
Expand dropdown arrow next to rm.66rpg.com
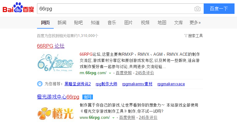110,73
